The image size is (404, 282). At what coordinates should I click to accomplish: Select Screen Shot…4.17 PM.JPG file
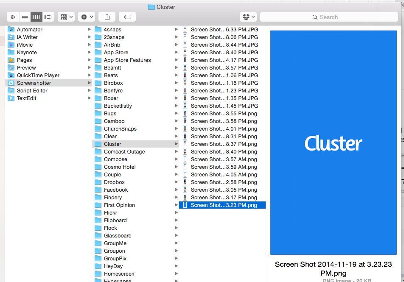tap(222, 60)
